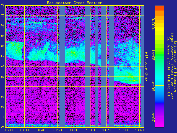Click 'University of Wisconsin' caption text

(x=175, y=66)
